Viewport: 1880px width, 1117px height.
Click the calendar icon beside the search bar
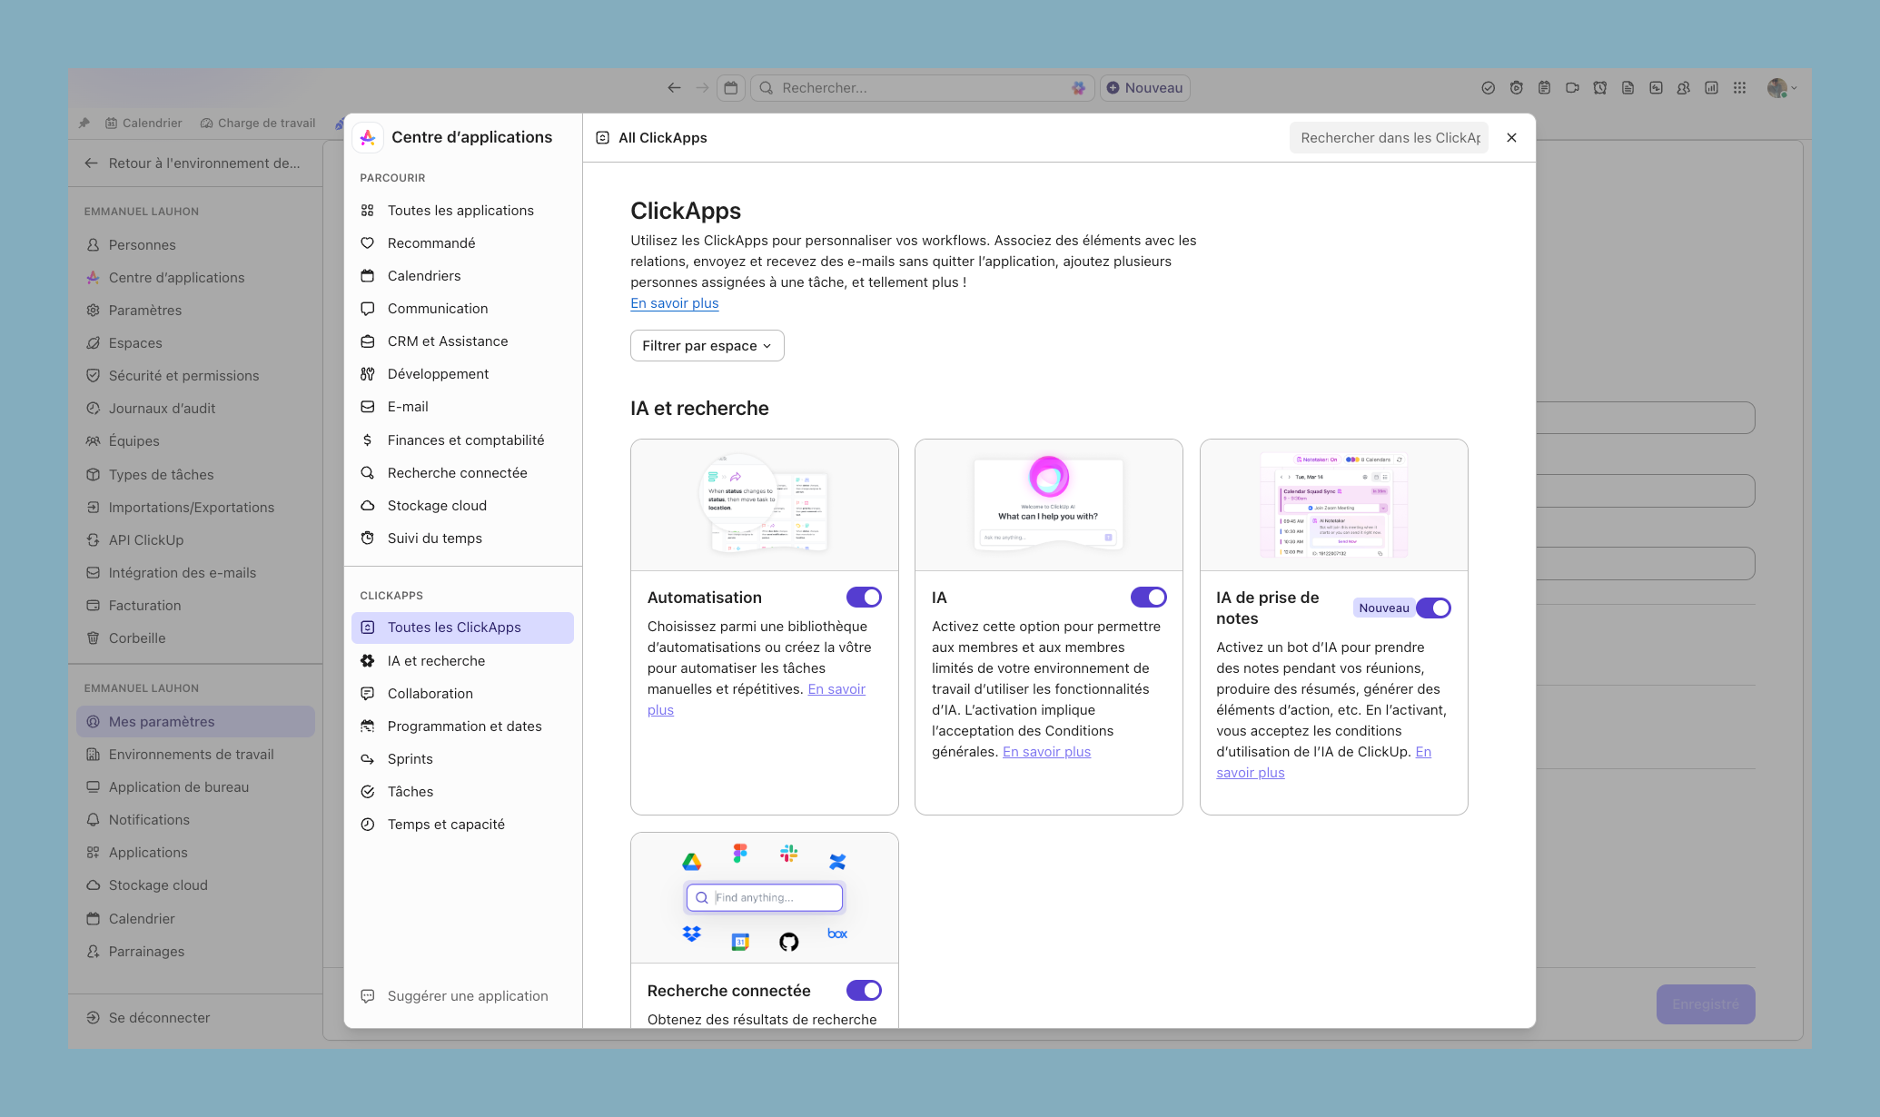point(731,88)
